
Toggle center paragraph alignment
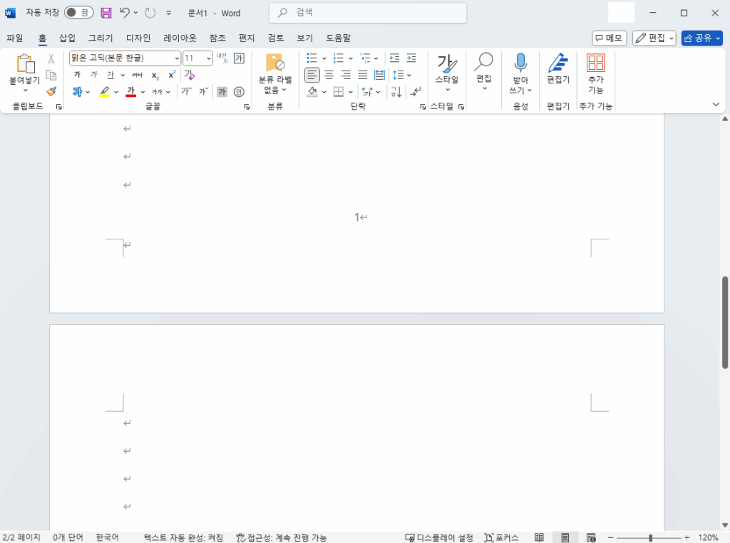[x=329, y=74]
